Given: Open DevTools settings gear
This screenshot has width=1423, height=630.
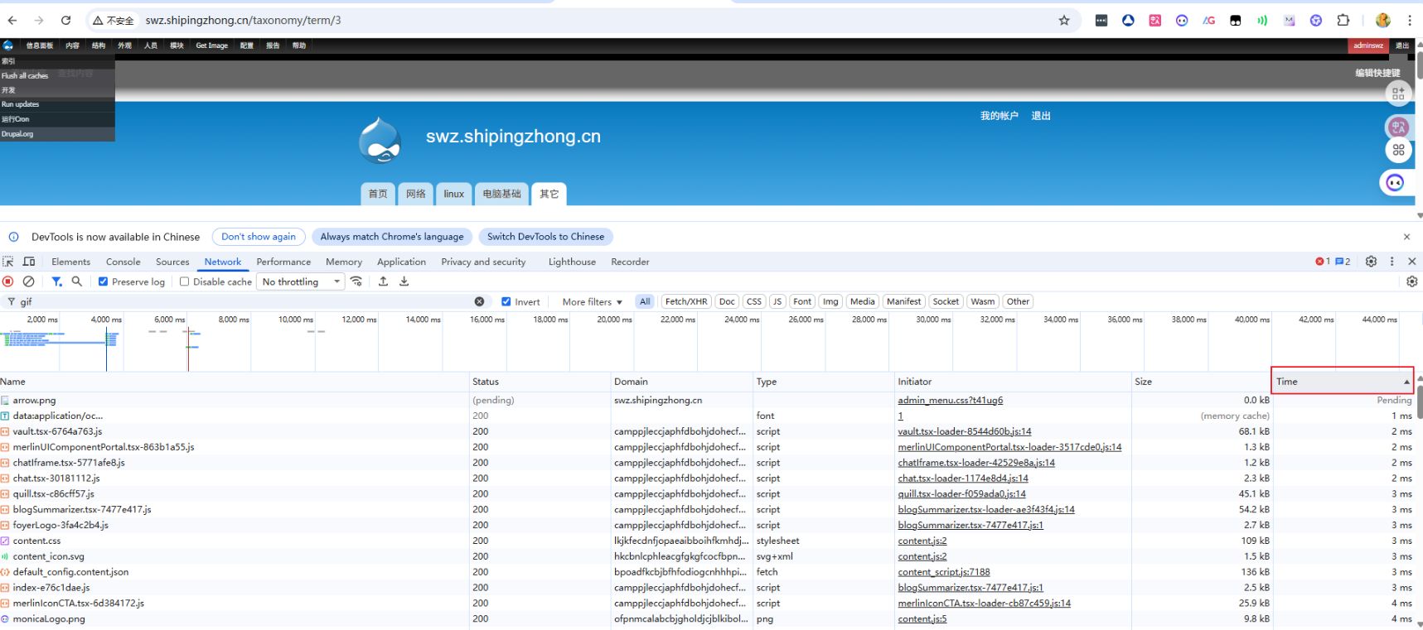Looking at the screenshot, I should click(1371, 262).
